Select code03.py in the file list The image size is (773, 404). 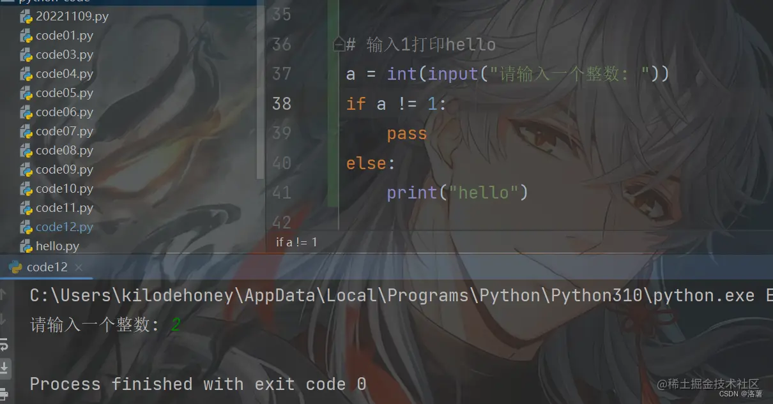(x=65, y=55)
